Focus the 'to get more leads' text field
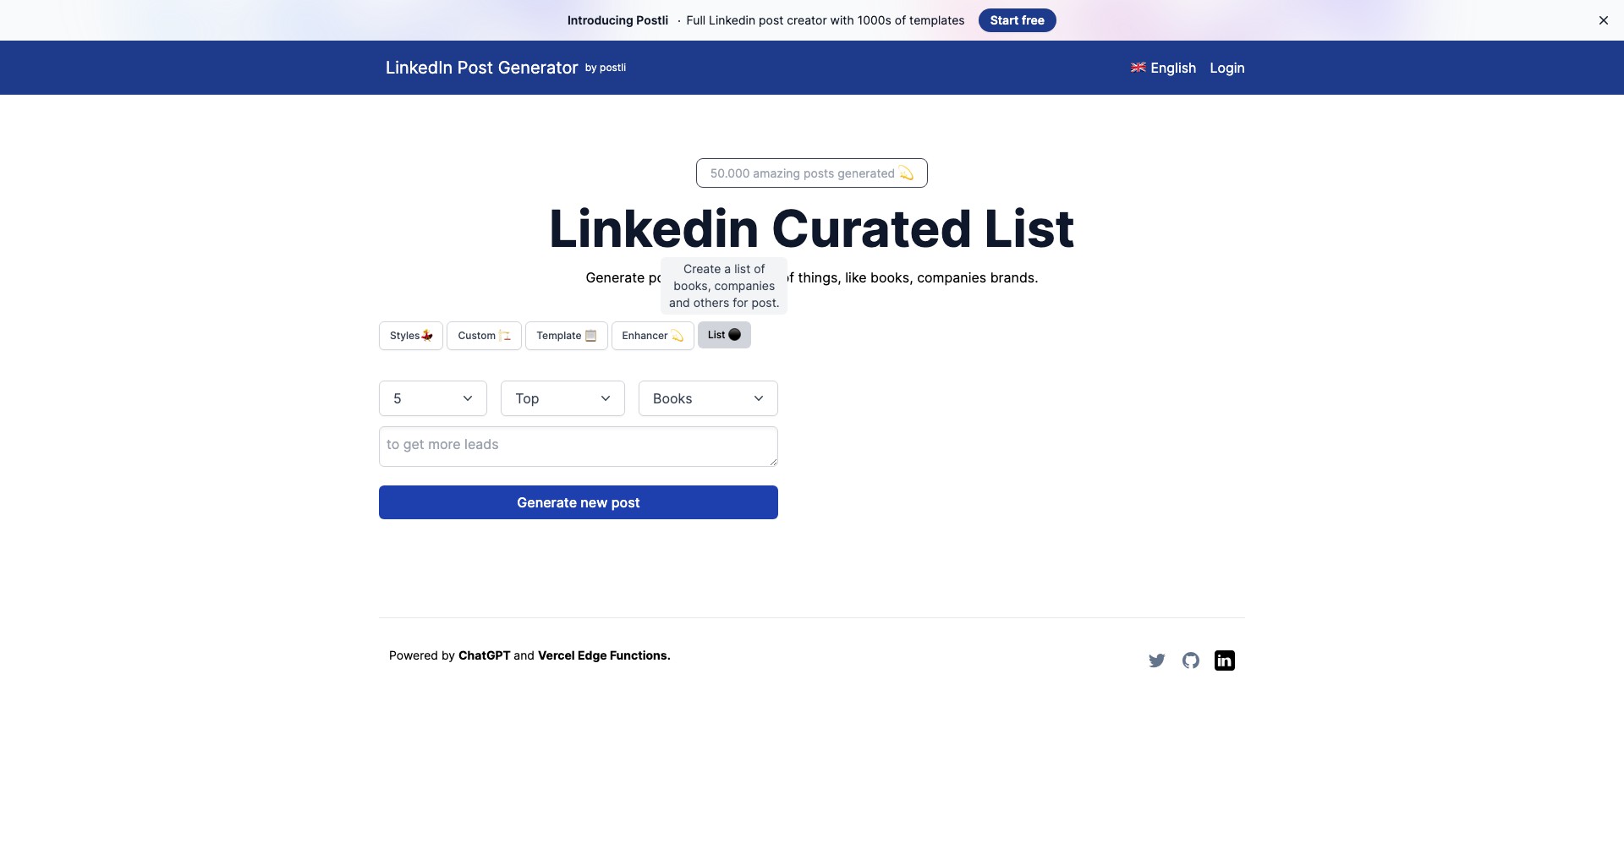Image resolution: width=1624 pixels, height=855 pixels. tap(579, 447)
